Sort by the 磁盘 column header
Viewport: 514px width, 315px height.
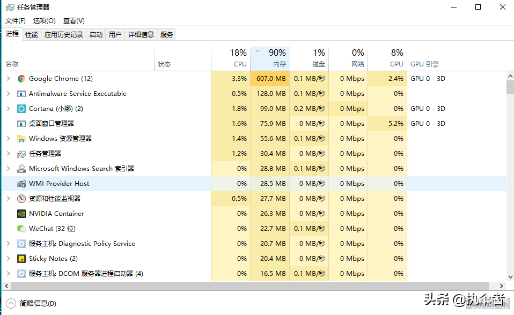coord(309,59)
